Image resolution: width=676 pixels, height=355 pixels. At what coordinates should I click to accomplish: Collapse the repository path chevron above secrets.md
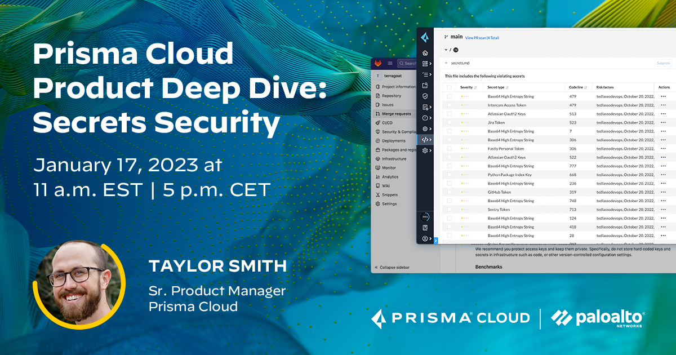446,49
